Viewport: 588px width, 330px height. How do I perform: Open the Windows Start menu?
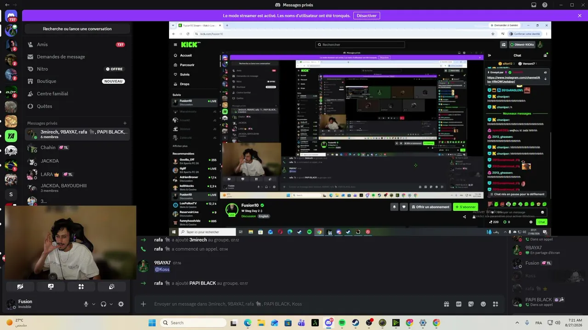152,323
